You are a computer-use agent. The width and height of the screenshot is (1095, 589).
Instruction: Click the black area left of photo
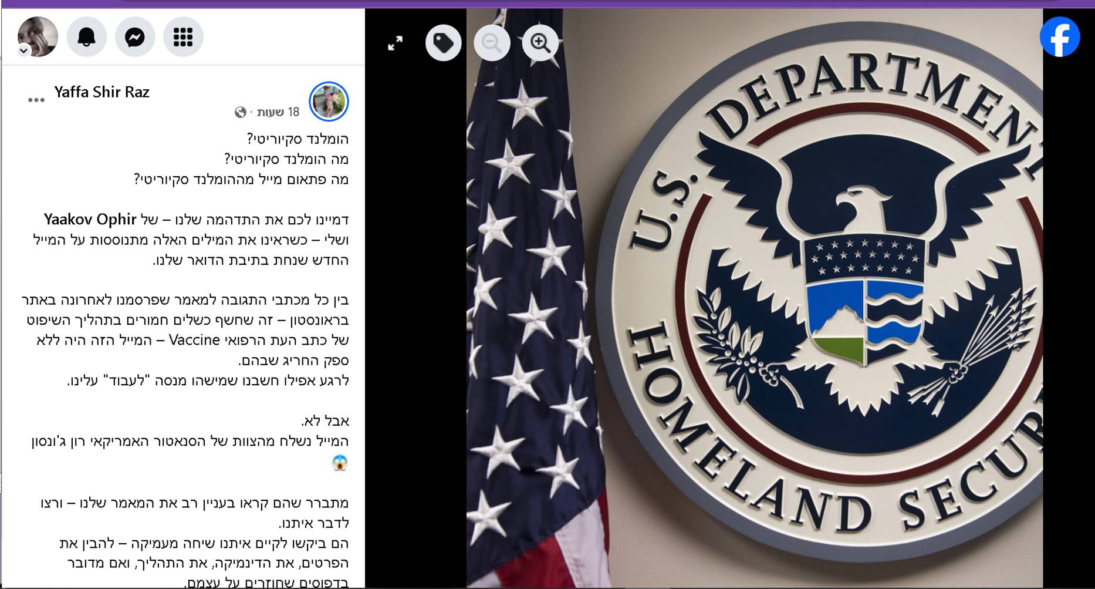click(x=415, y=323)
